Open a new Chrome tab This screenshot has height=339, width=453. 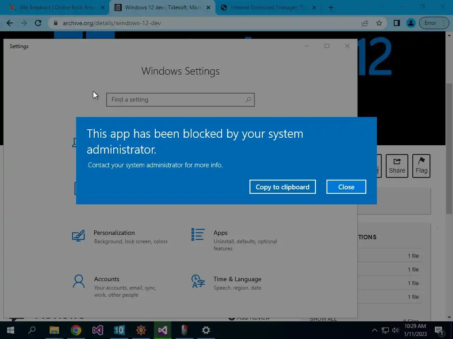(x=331, y=8)
